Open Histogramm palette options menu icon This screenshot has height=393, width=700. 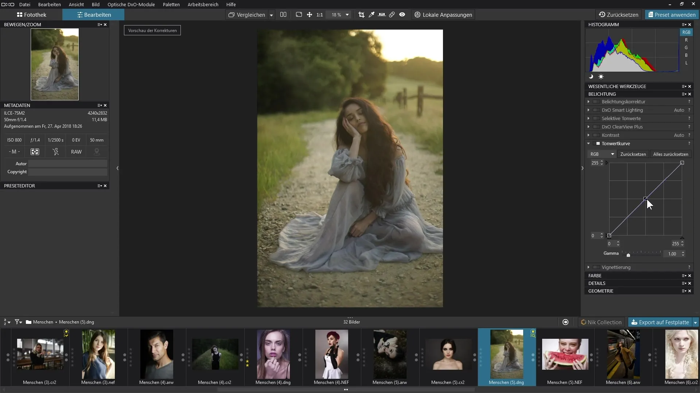click(x=684, y=25)
